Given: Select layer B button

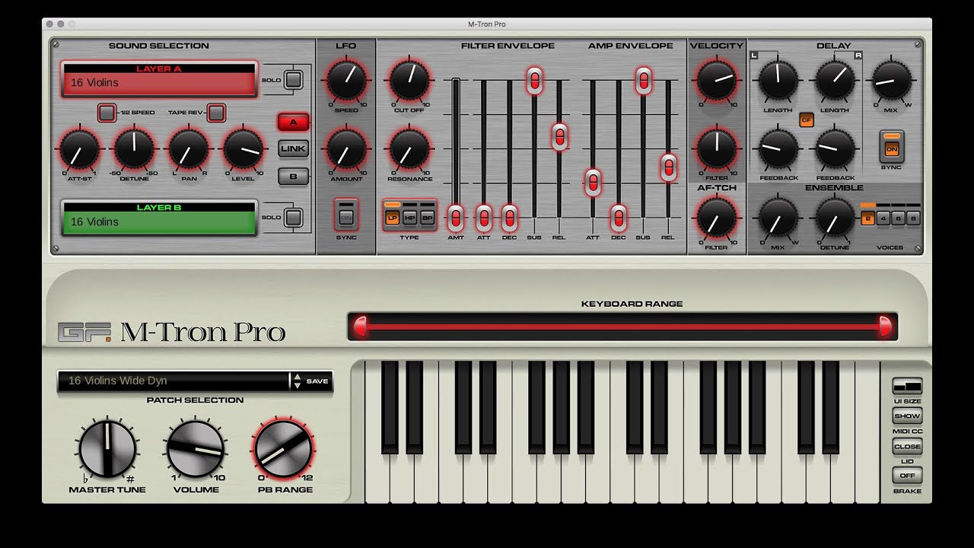Looking at the screenshot, I should click(293, 177).
